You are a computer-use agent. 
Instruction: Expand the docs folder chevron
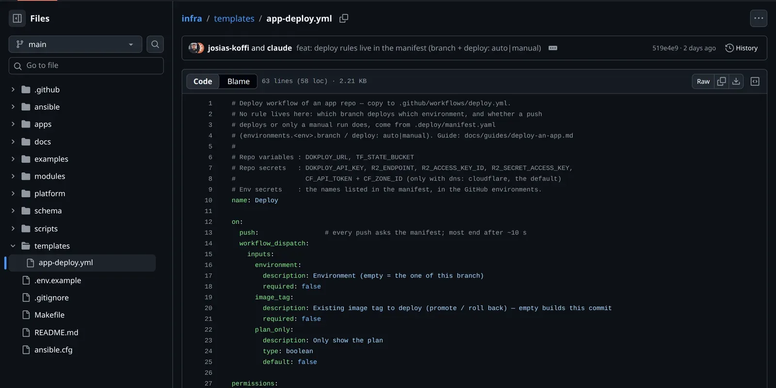click(x=13, y=142)
